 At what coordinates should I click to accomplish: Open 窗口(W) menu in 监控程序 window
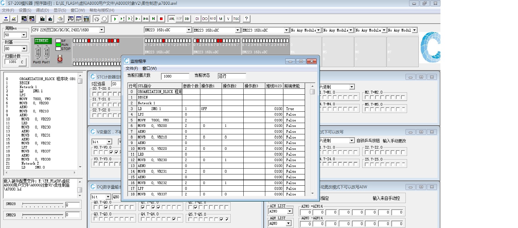click(150, 68)
